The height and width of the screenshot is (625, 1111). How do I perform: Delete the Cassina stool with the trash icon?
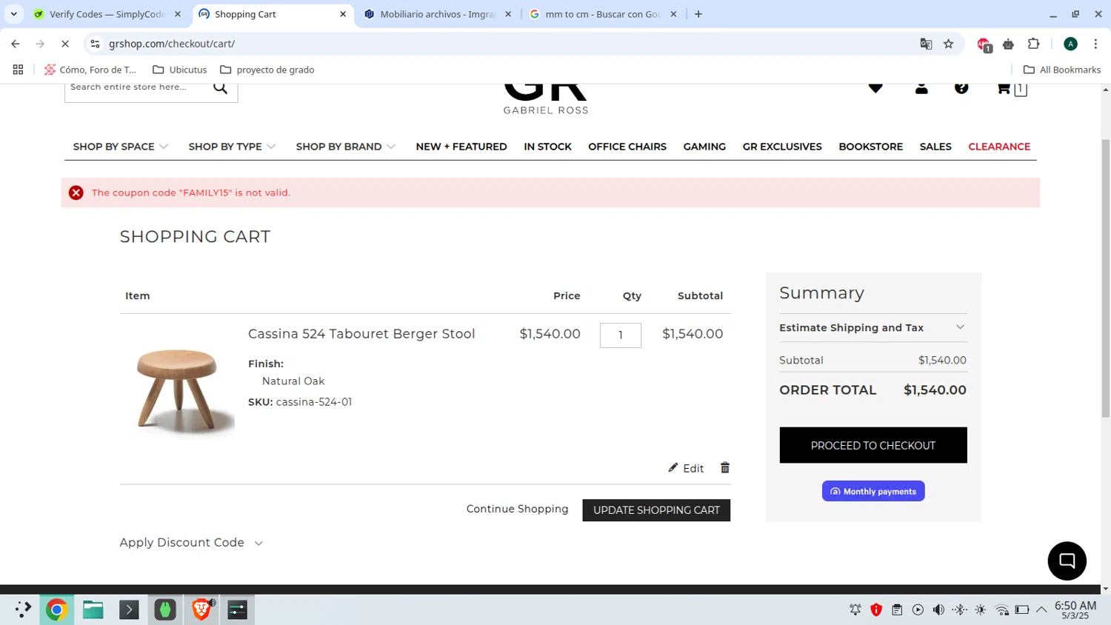[x=725, y=468]
